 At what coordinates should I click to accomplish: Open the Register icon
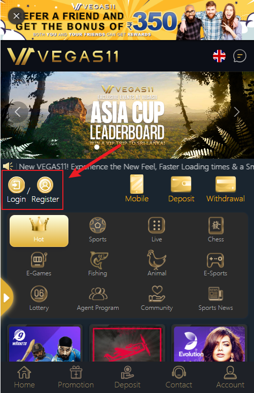click(45, 185)
